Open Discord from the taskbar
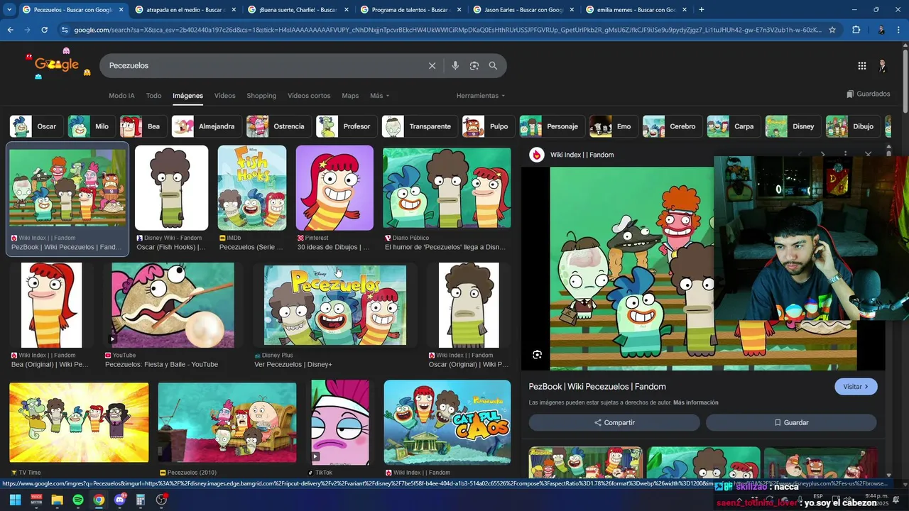 tap(120, 500)
